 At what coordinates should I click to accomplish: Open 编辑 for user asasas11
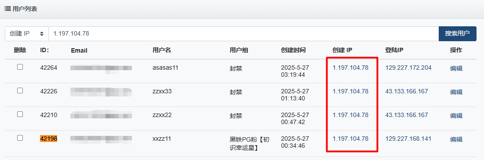tap(456, 68)
